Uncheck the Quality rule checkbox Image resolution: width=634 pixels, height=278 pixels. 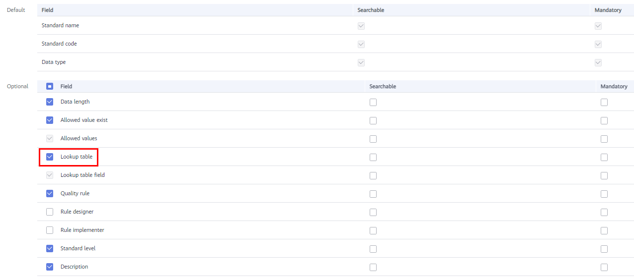tap(50, 193)
